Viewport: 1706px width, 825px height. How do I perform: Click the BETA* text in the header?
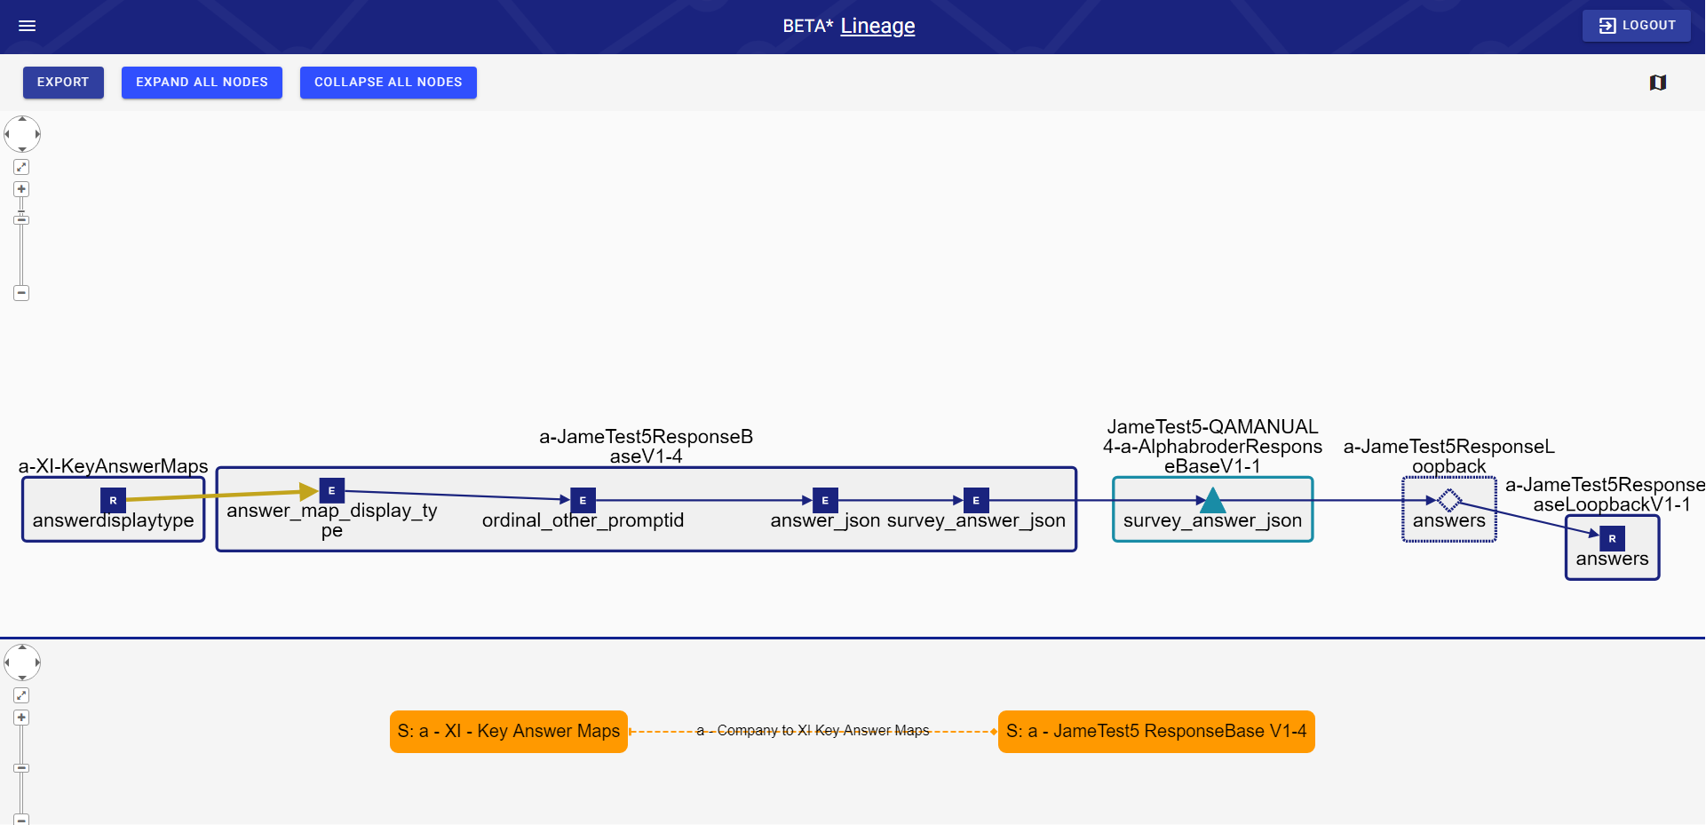pos(808,26)
